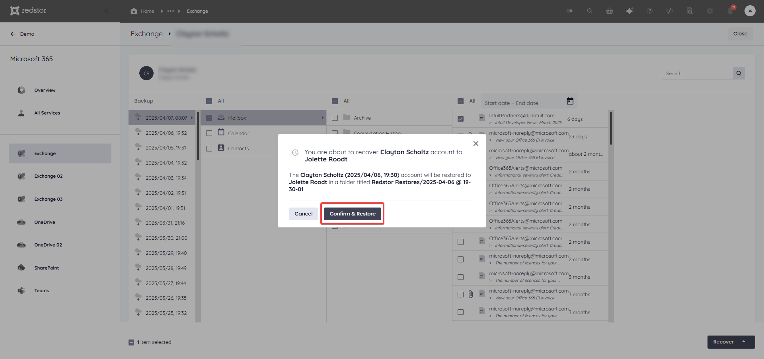Click the Exchange sidebar icon
This screenshot has width=764, height=359.
click(21, 153)
